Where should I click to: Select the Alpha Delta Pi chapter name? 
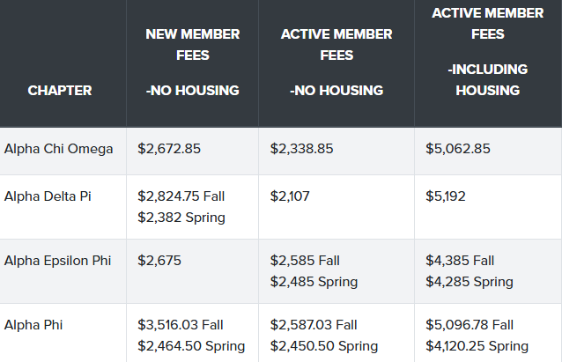tap(48, 196)
